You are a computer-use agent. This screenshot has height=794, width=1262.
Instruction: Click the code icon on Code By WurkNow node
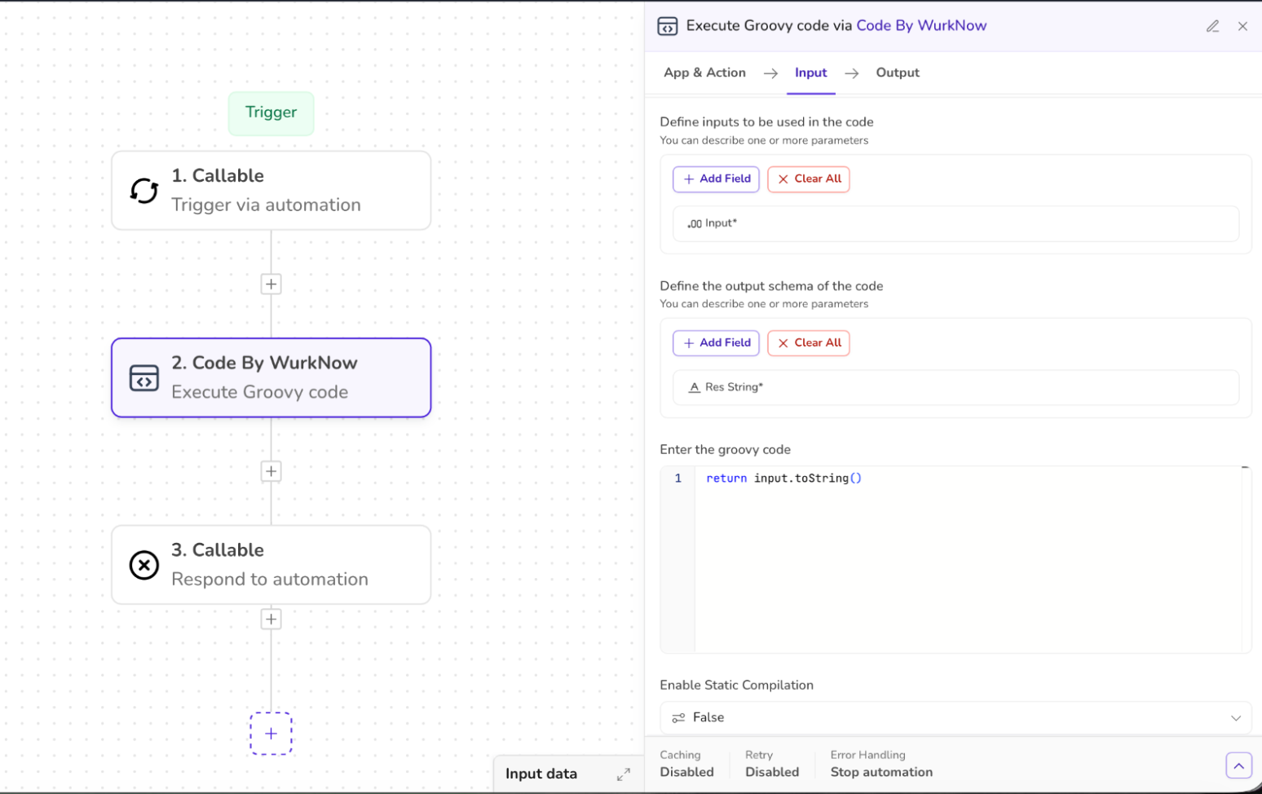coord(144,378)
